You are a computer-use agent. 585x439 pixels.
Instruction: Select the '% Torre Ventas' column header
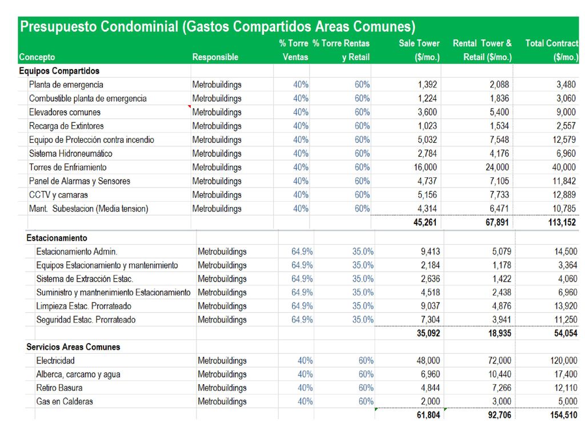coord(294,50)
